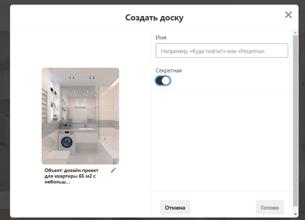Click the Секретная label text

point(169,71)
